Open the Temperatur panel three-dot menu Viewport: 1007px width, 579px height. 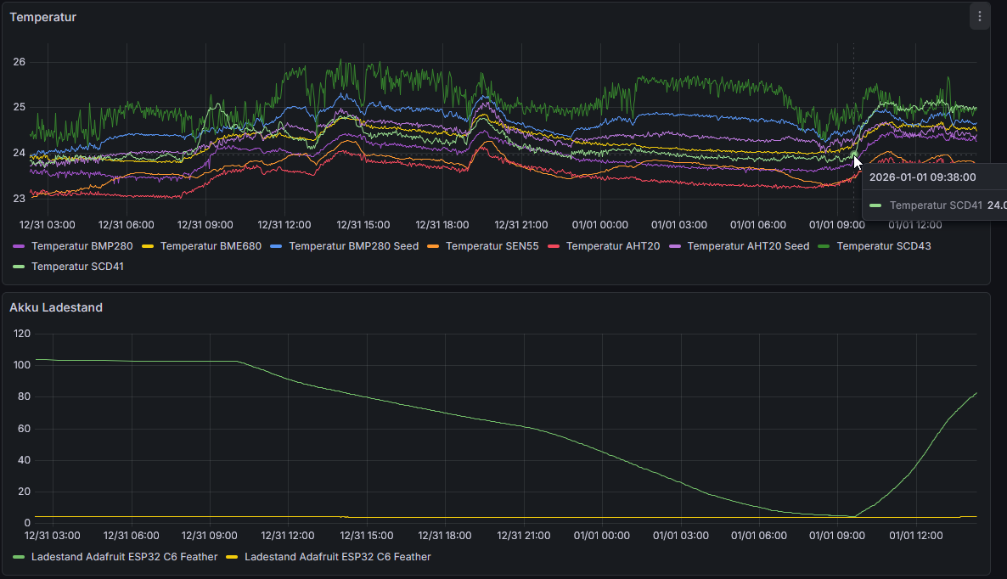(980, 16)
